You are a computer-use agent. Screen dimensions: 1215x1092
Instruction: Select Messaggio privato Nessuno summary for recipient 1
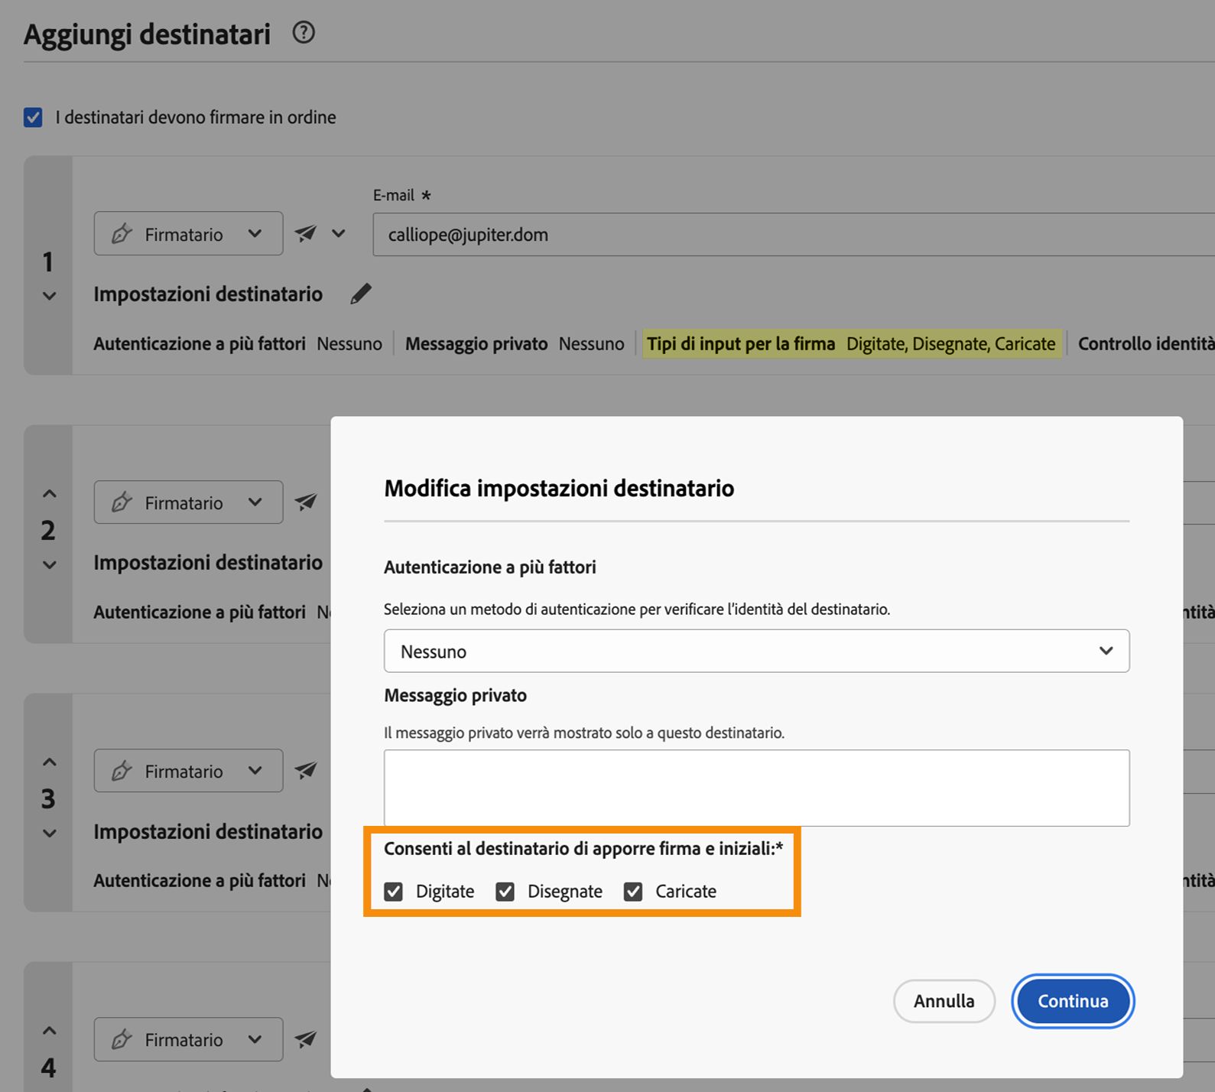pos(515,344)
